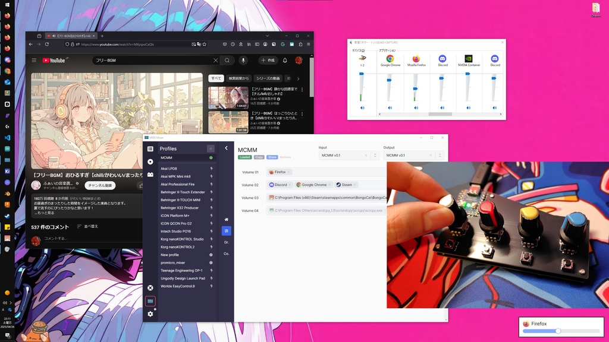Click the Share button under MCMM
Screen dimensions: 609x342
[x=272, y=157]
